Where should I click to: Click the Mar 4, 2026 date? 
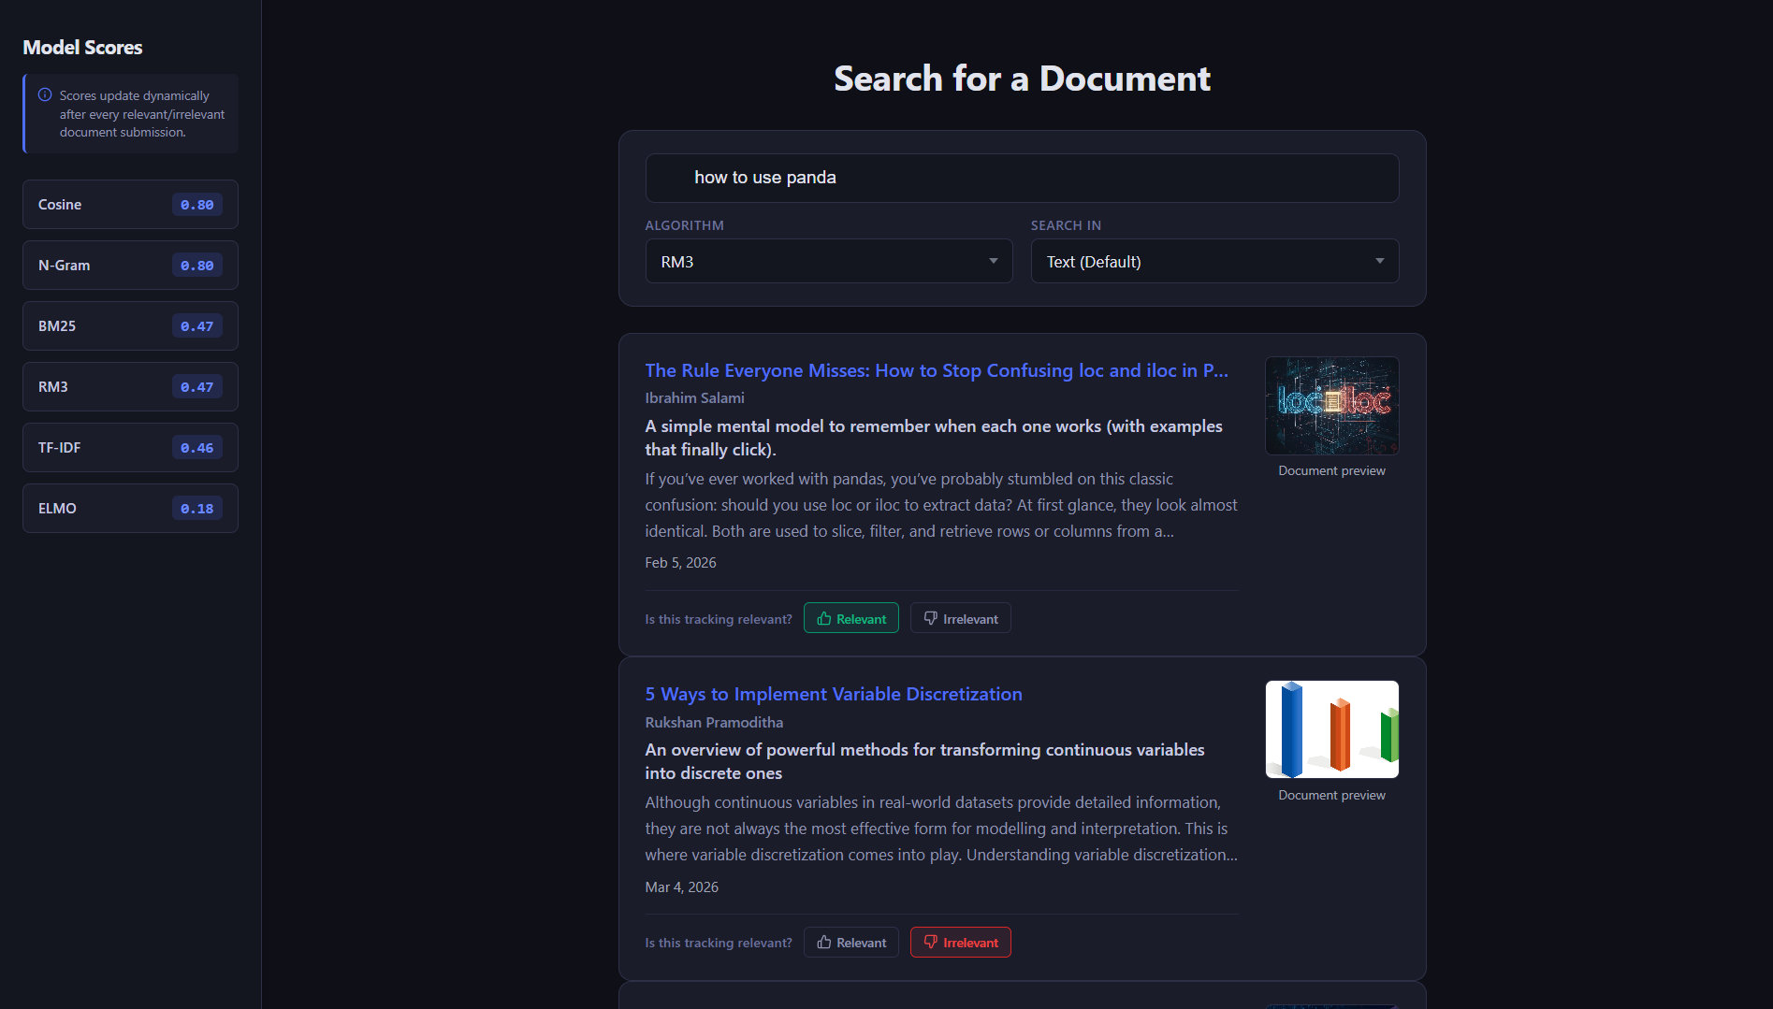click(681, 886)
